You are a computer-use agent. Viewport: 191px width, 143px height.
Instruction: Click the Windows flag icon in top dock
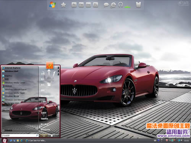[53, 5]
